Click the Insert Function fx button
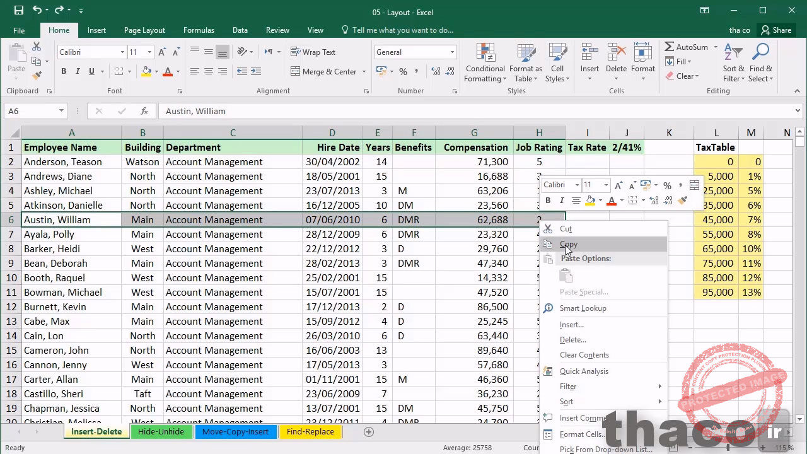 pos(144,111)
